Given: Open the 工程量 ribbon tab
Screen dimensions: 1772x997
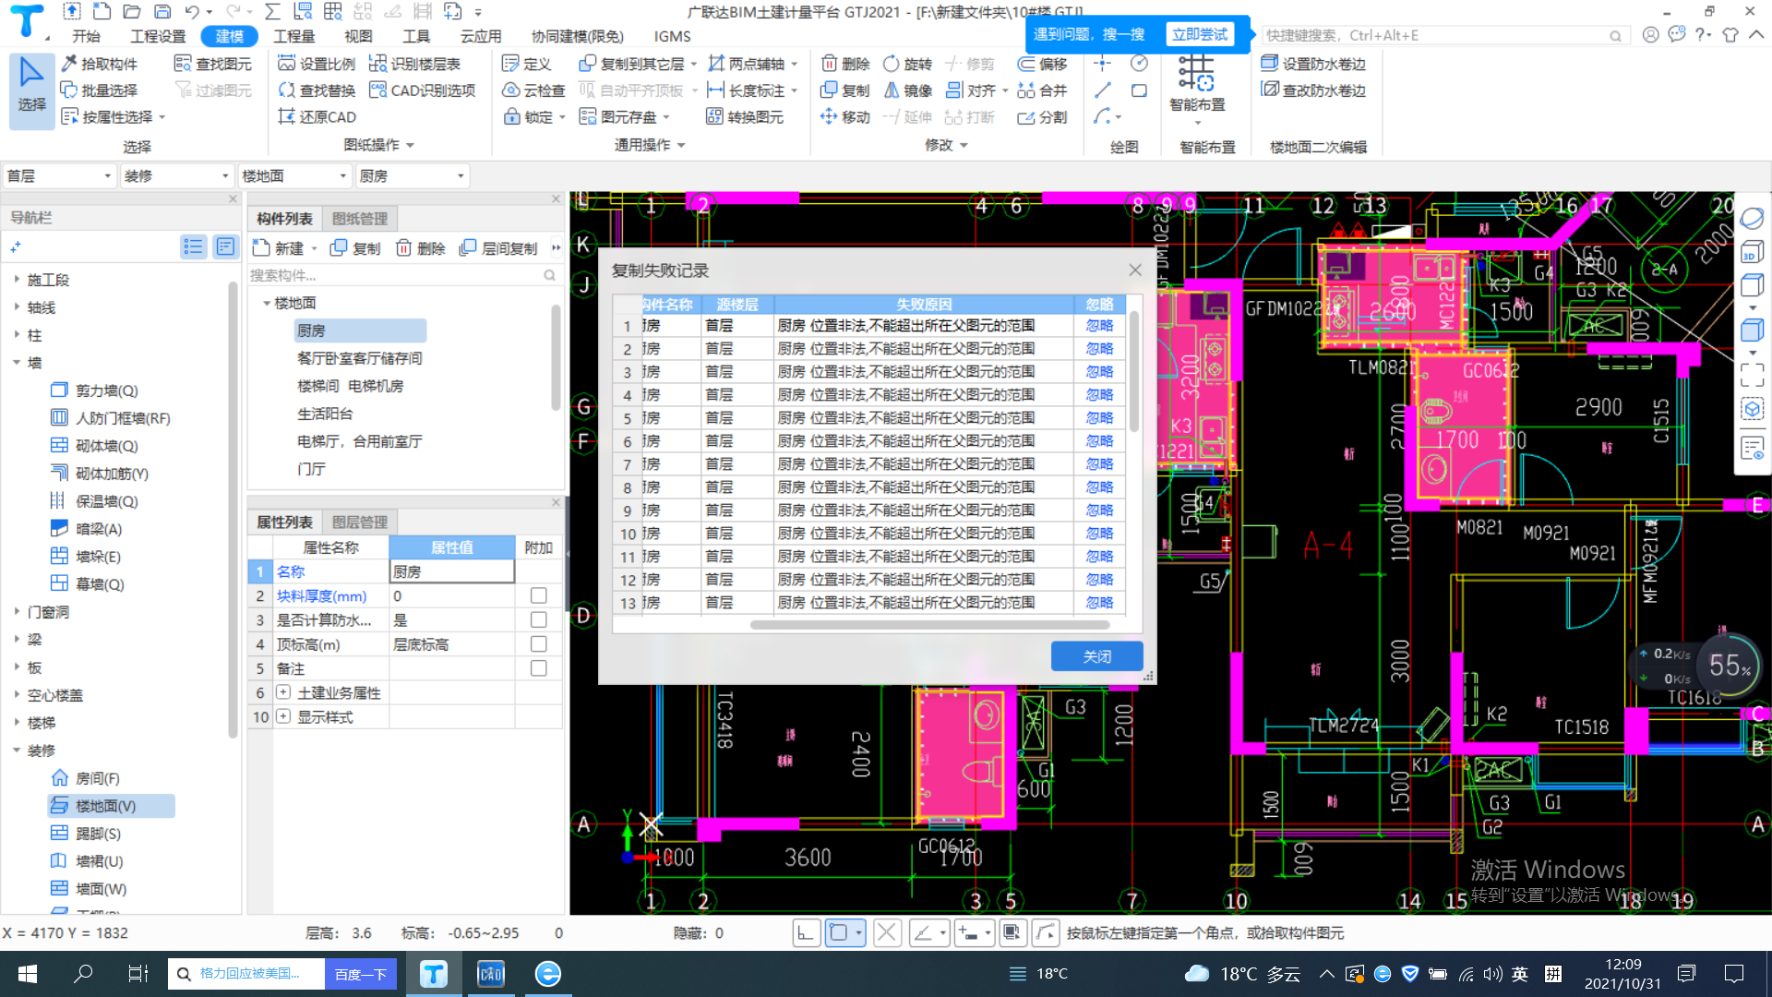Looking at the screenshot, I should pyautogui.click(x=294, y=36).
